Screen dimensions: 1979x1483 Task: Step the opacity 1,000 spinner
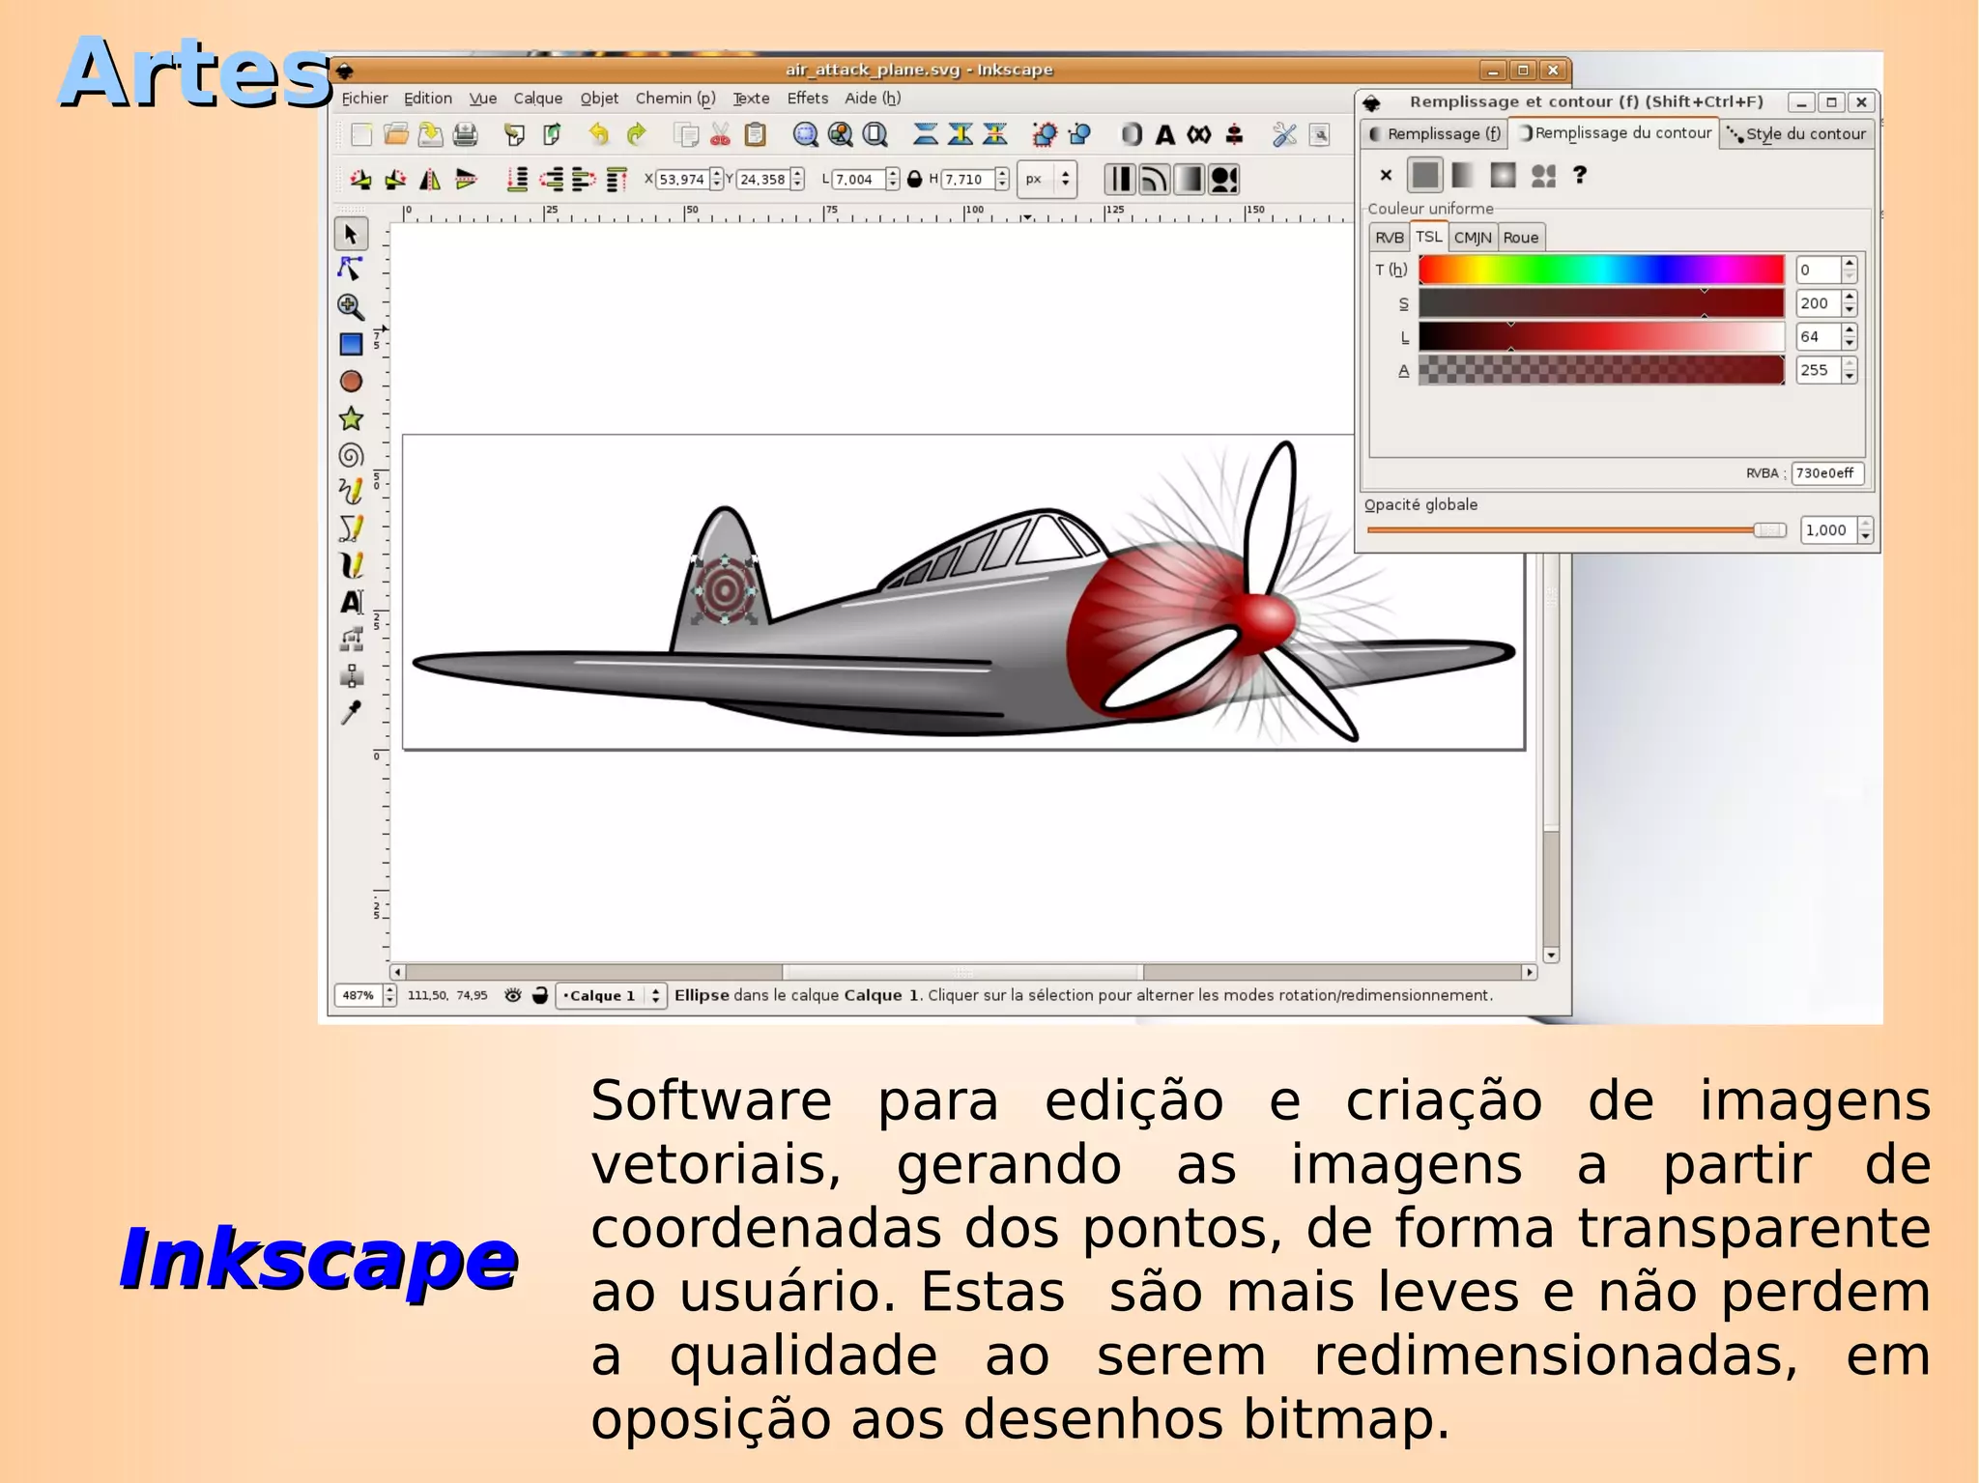point(1865,530)
